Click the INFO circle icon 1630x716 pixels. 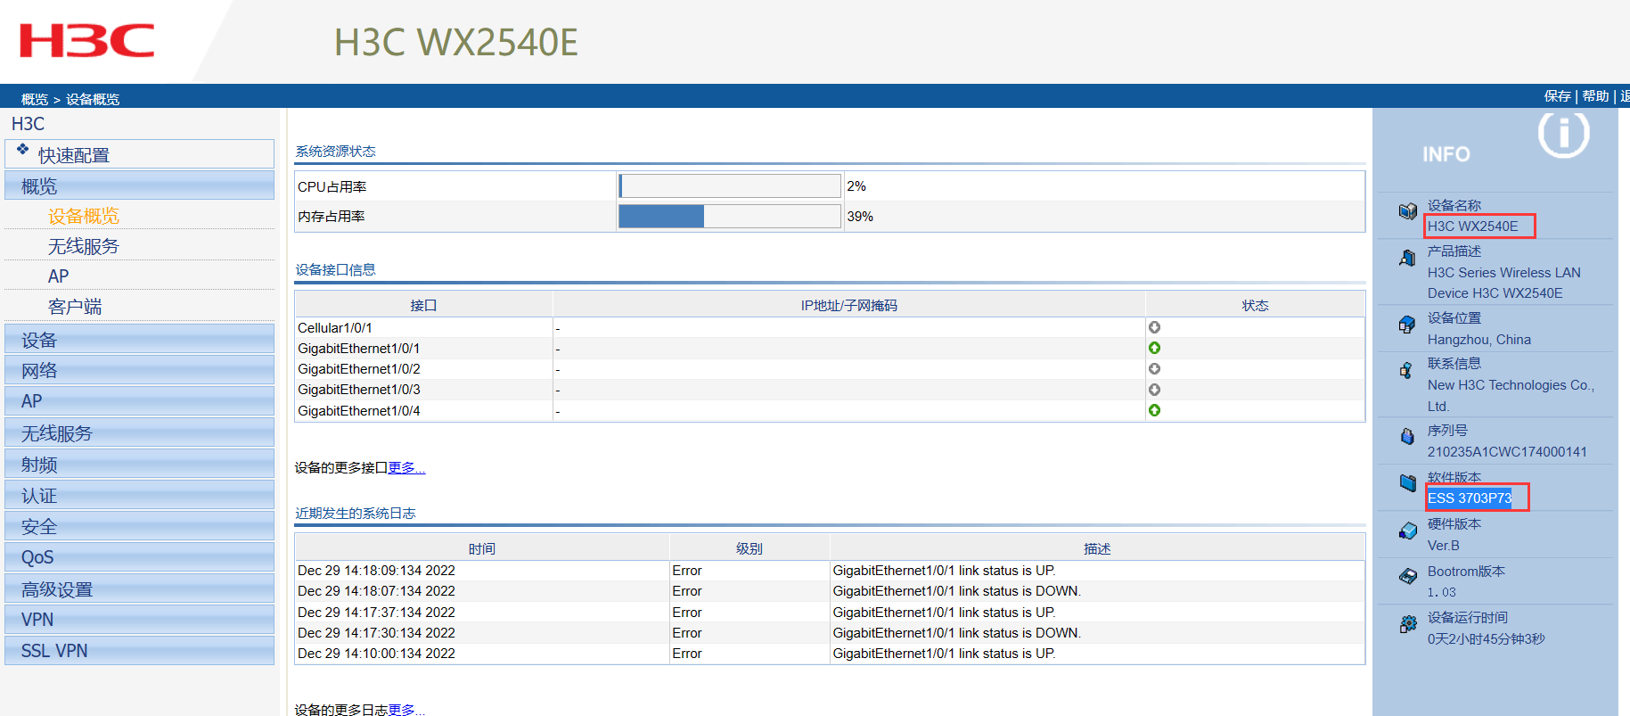tap(1563, 134)
